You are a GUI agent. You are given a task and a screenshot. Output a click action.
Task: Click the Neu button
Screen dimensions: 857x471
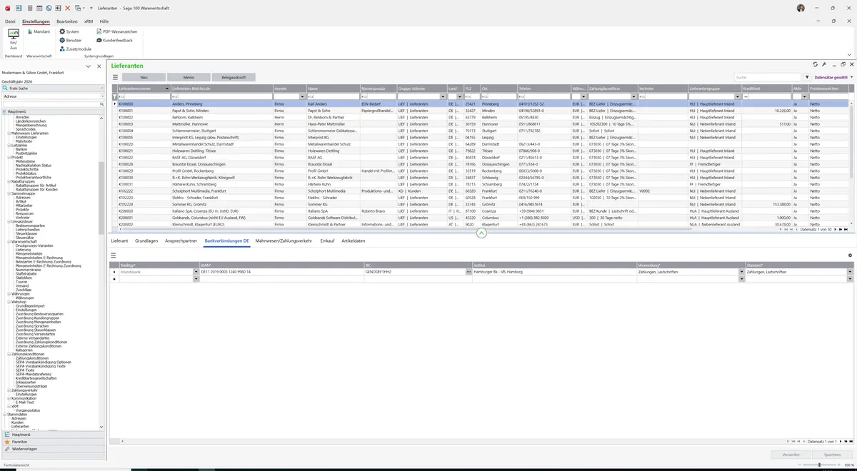(144, 77)
